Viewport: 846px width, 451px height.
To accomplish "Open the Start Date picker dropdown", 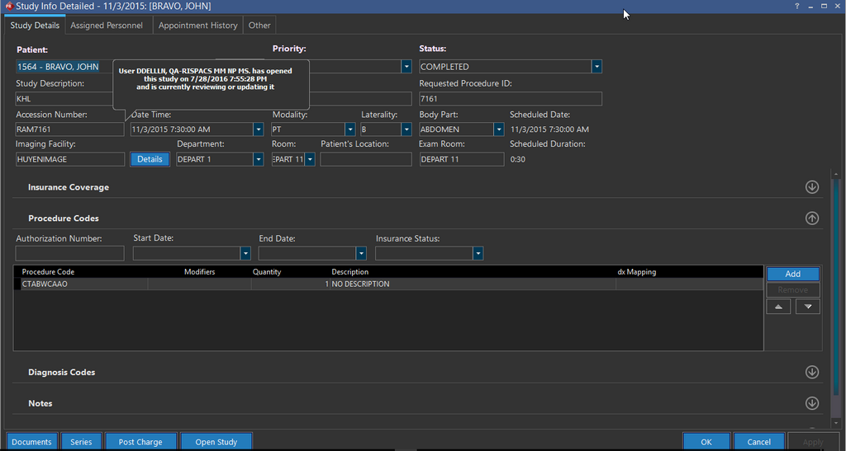I will pyautogui.click(x=245, y=254).
